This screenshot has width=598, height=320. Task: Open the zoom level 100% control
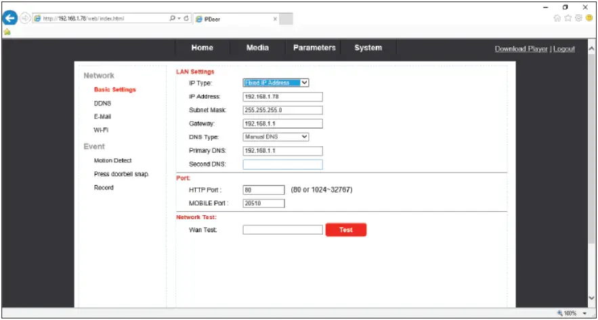572,313
